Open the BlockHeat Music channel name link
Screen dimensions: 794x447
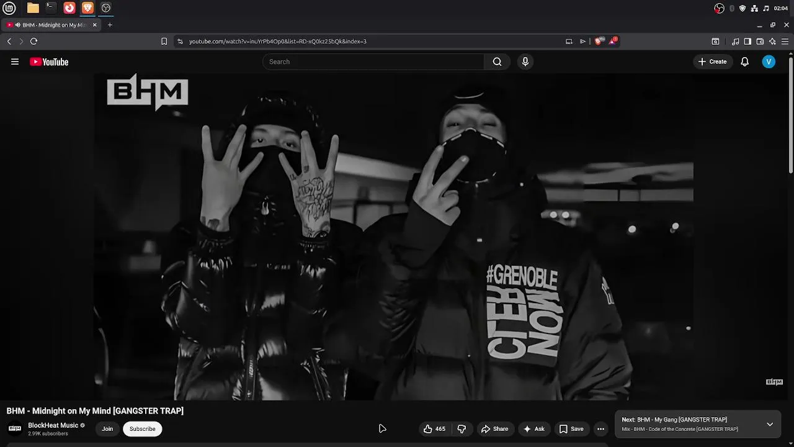coord(53,425)
